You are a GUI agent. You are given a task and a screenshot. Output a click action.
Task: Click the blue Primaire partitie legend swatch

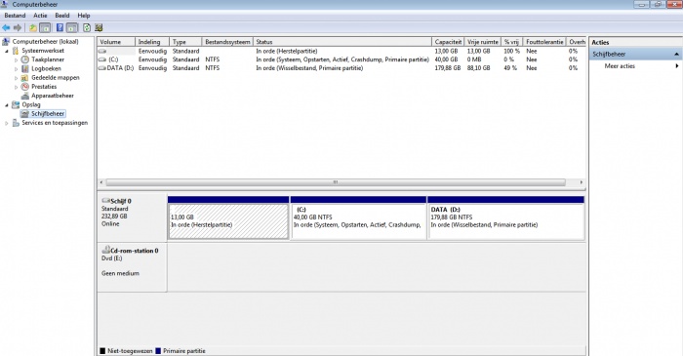coord(158,351)
